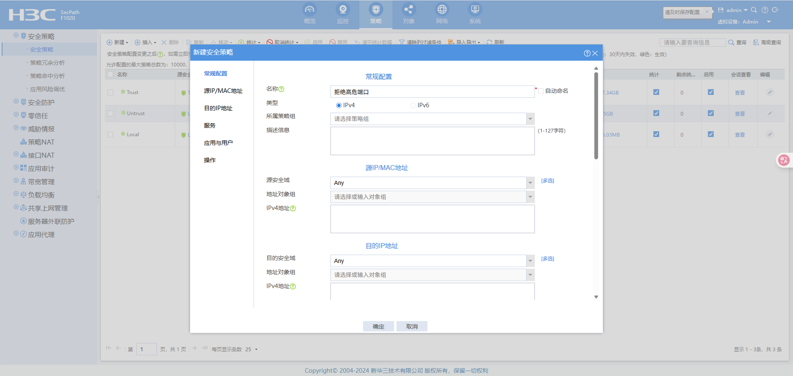Jump to the 服务 section in the dialog
Image resolution: width=793 pixels, height=376 pixels.
coord(209,126)
